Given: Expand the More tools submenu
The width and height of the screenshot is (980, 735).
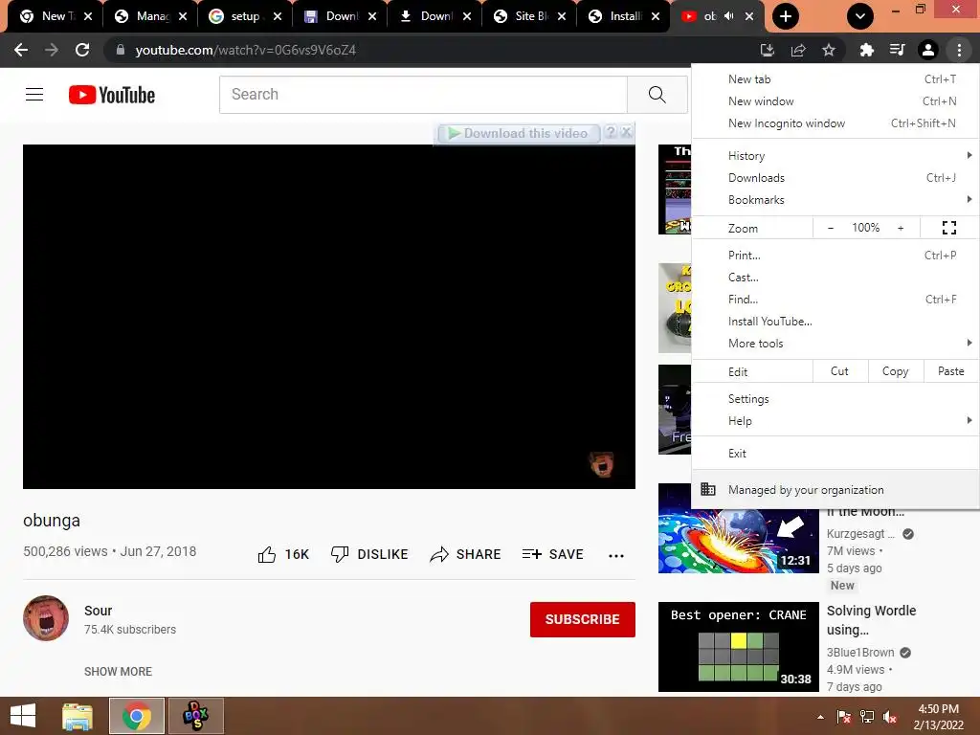Looking at the screenshot, I should coord(835,344).
